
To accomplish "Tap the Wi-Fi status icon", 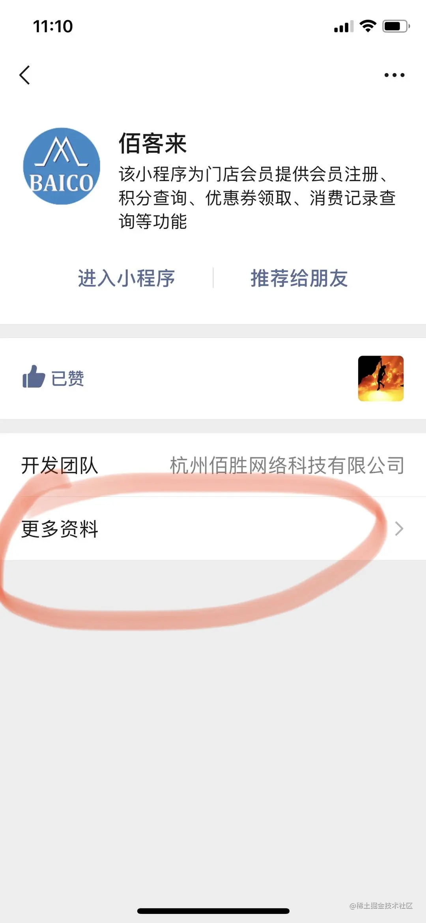I will point(368,26).
